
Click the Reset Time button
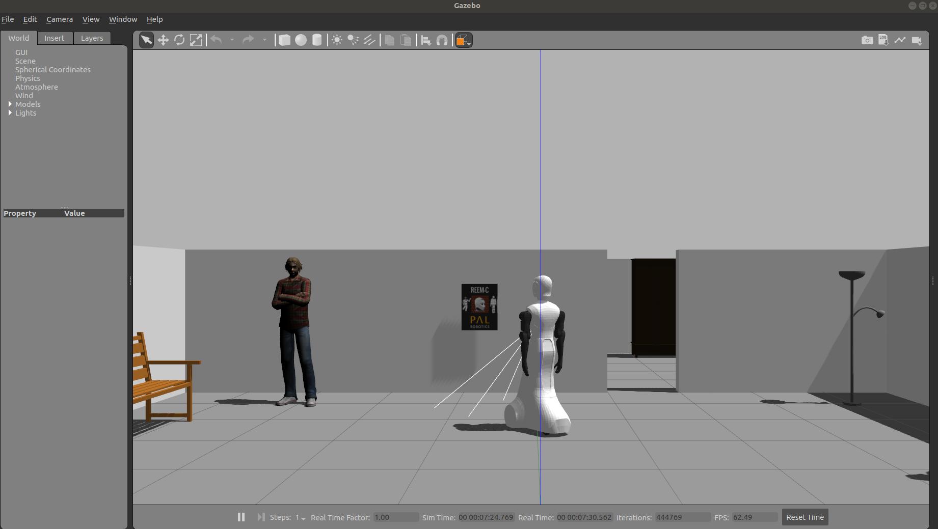[805, 517]
